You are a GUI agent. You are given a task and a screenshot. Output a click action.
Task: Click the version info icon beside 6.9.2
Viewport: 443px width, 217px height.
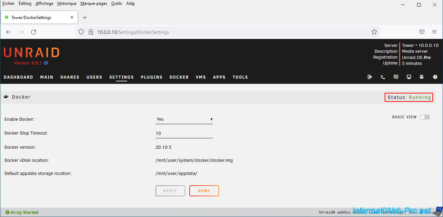pyautogui.click(x=46, y=63)
